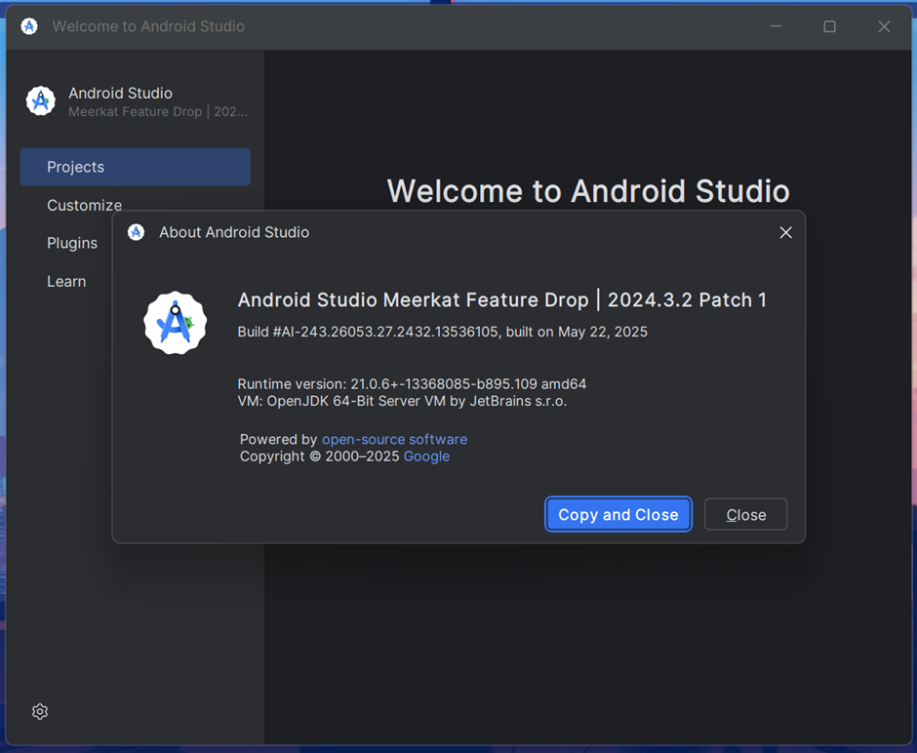Click the Meerkat Feature Drop subtitle in the sidebar
This screenshot has width=917, height=753.
click(x=158, y=111)
